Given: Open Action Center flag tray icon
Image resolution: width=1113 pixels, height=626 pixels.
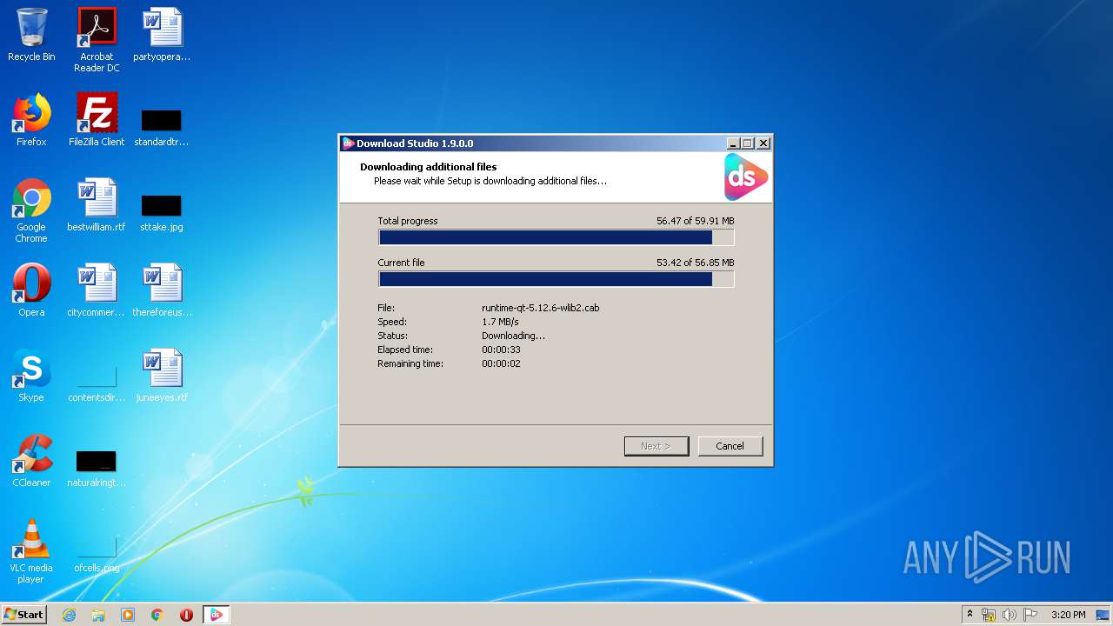Looking at the screenshot, I should point(1030,615).
